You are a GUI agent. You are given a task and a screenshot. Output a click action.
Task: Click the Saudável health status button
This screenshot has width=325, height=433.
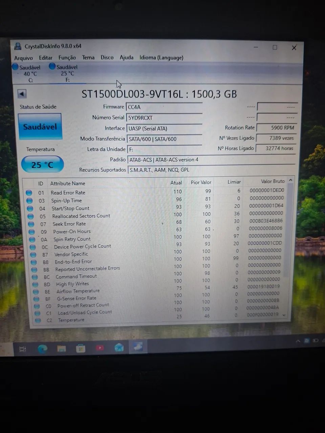pyautogui.click(x=40, y=127)
